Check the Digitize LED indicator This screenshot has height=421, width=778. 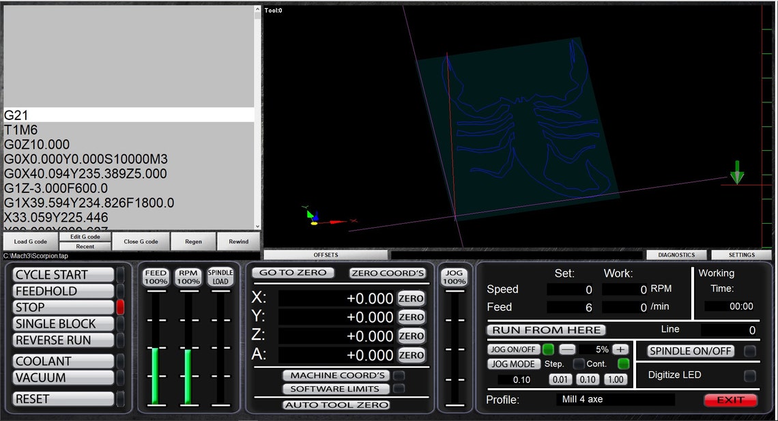point(748,375)
